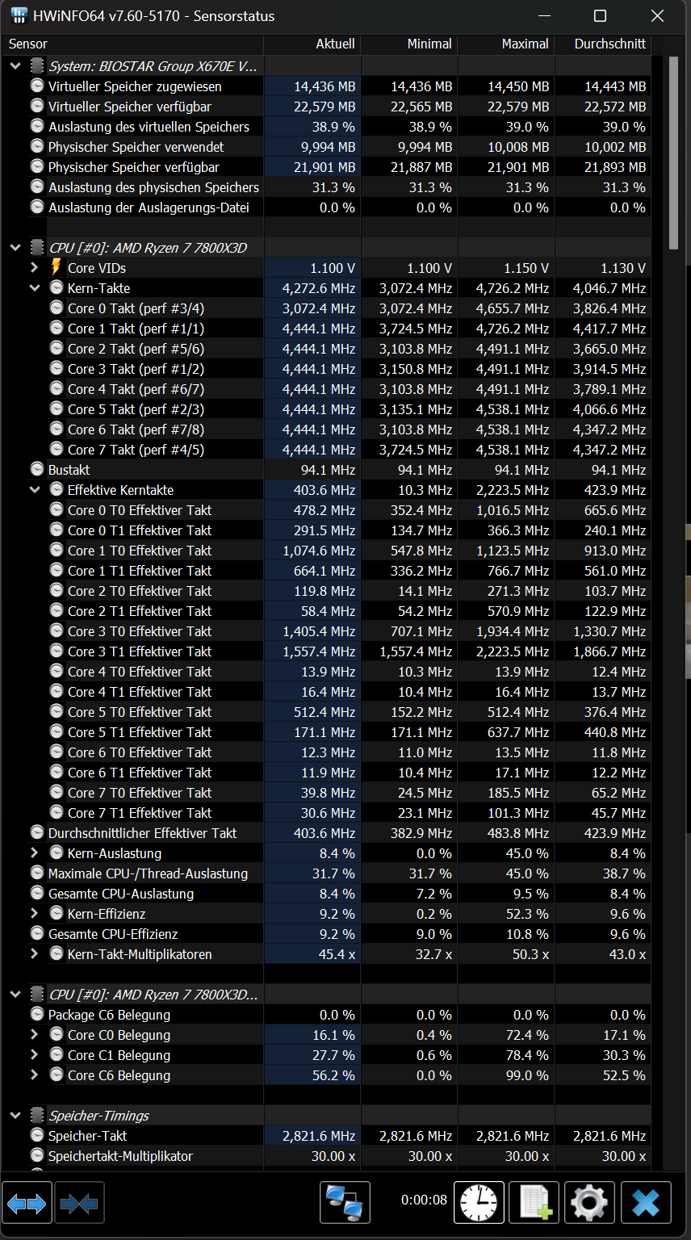
Task: Select Core 6 T1 Effektiver Takt row
Action: 327,772
